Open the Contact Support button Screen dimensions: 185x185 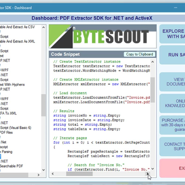click(172, 147)
